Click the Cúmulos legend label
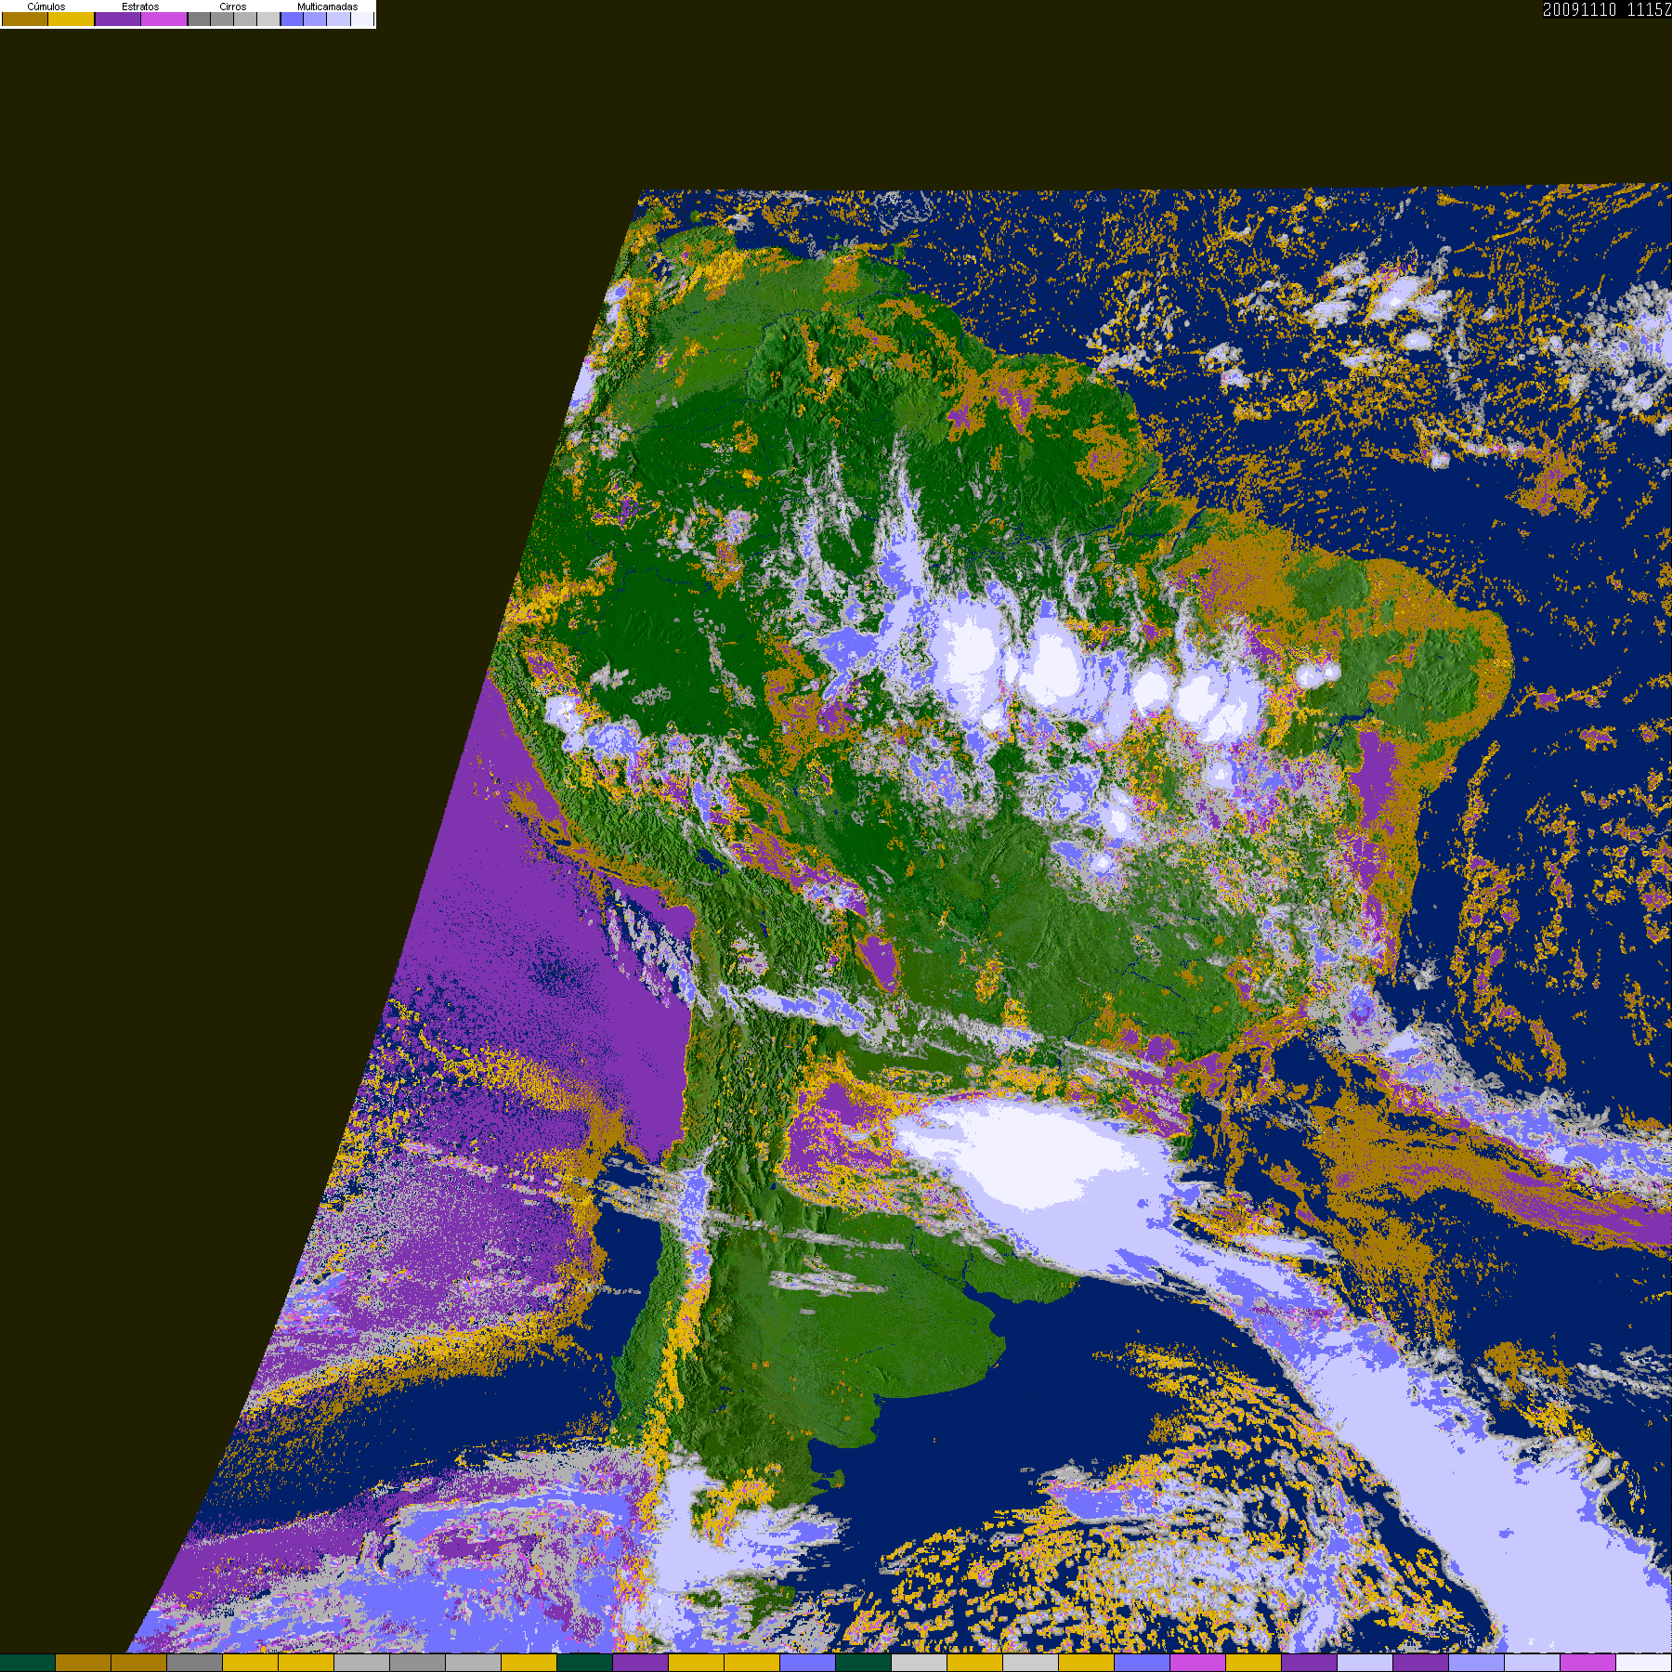 point(46,7)
